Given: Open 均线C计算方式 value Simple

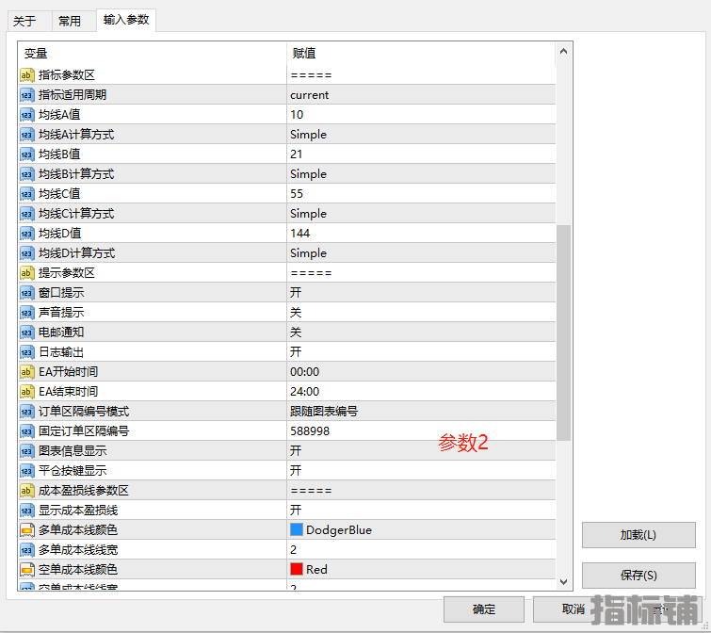Looking at the screenshot, I should coord(421,213).
